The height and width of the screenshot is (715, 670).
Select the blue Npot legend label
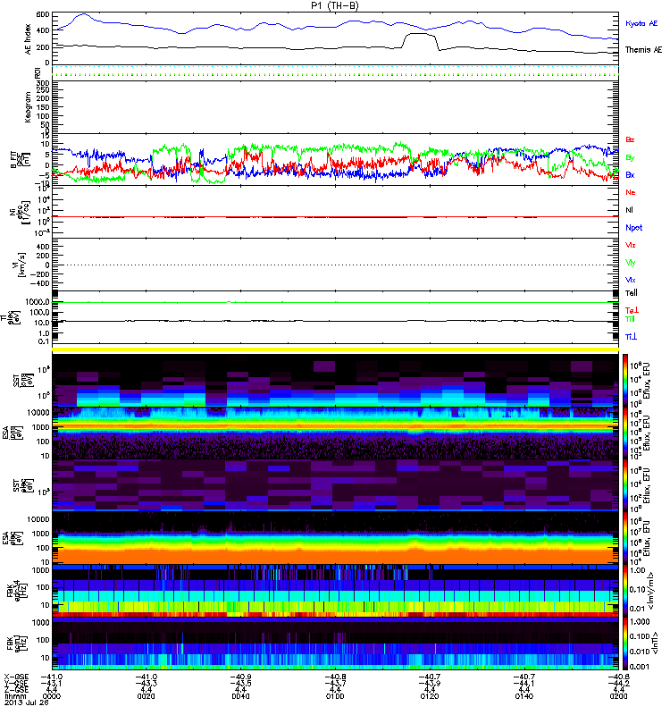click(x=633, y=228)
